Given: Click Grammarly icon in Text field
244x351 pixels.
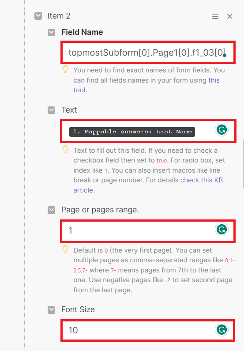Looking at the screenshot, I should point(221,130).
